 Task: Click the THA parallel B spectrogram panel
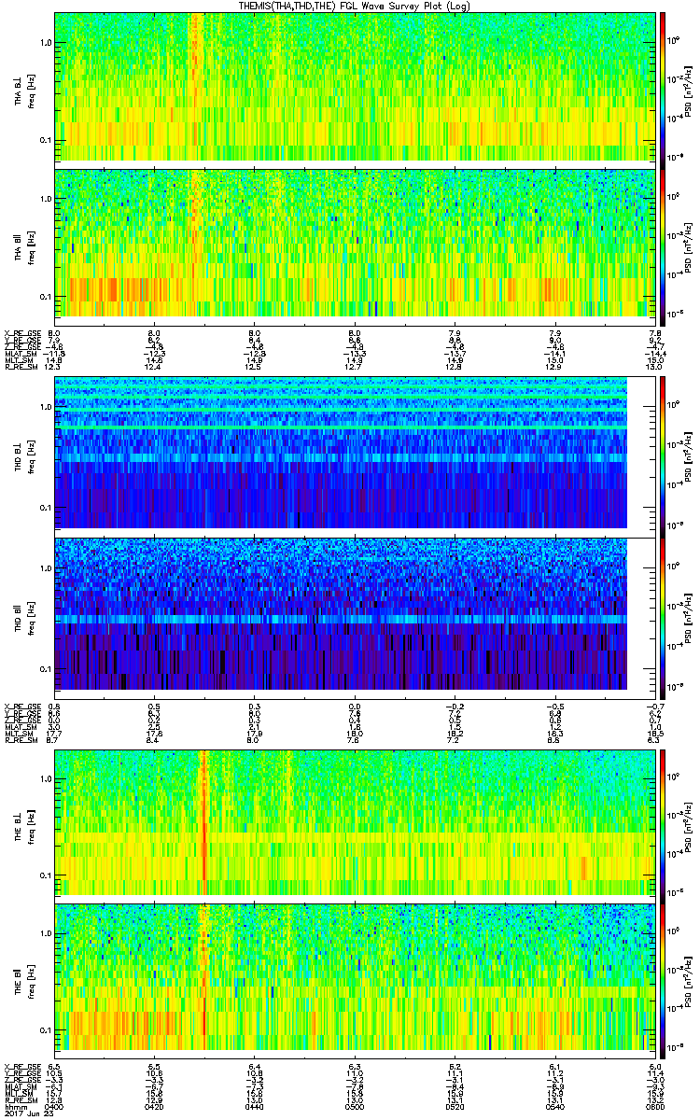(355, 243)
